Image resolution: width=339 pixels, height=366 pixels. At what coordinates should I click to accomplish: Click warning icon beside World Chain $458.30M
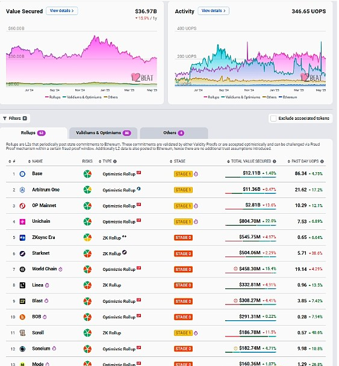pyautogui.click(x=235, y=269)
